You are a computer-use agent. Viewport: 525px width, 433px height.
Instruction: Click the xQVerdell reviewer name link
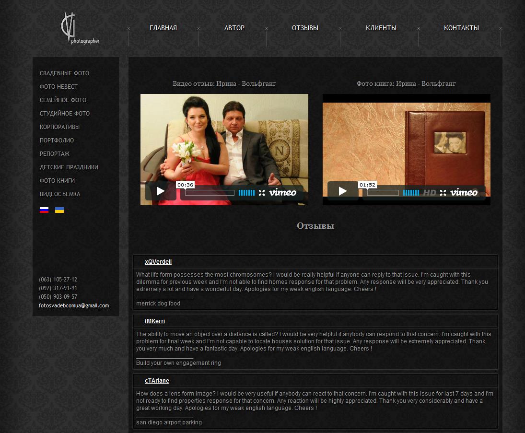158,262
